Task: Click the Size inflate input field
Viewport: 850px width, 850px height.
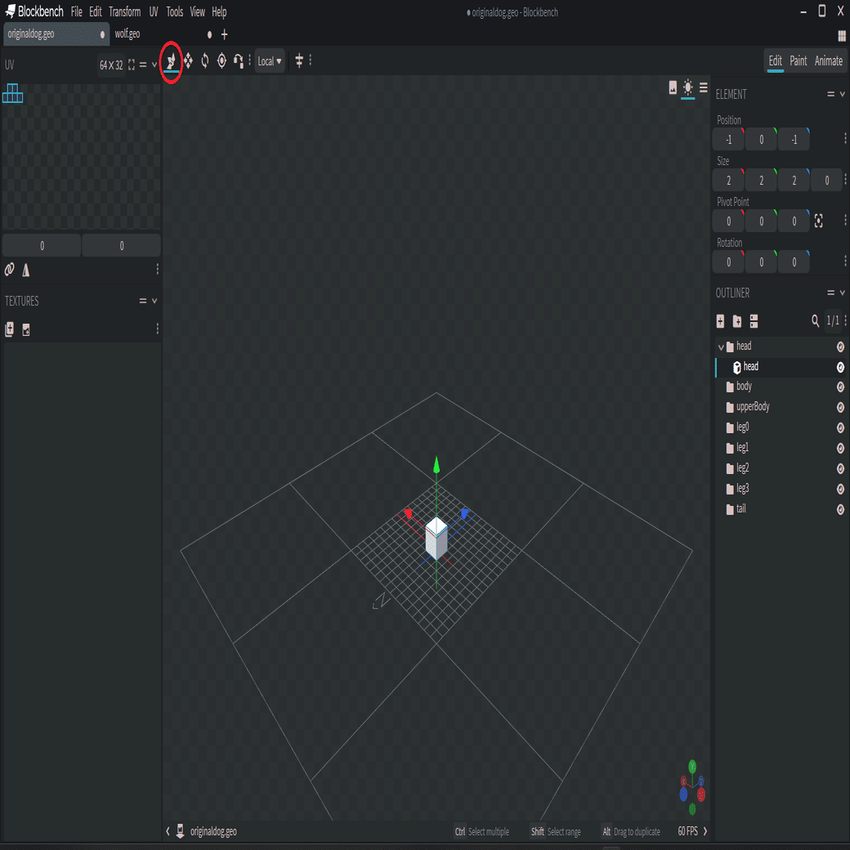Action: tap(826, 180)
